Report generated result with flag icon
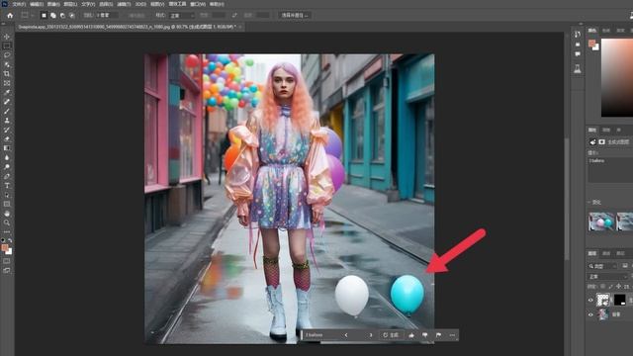 tap(438, 335)
